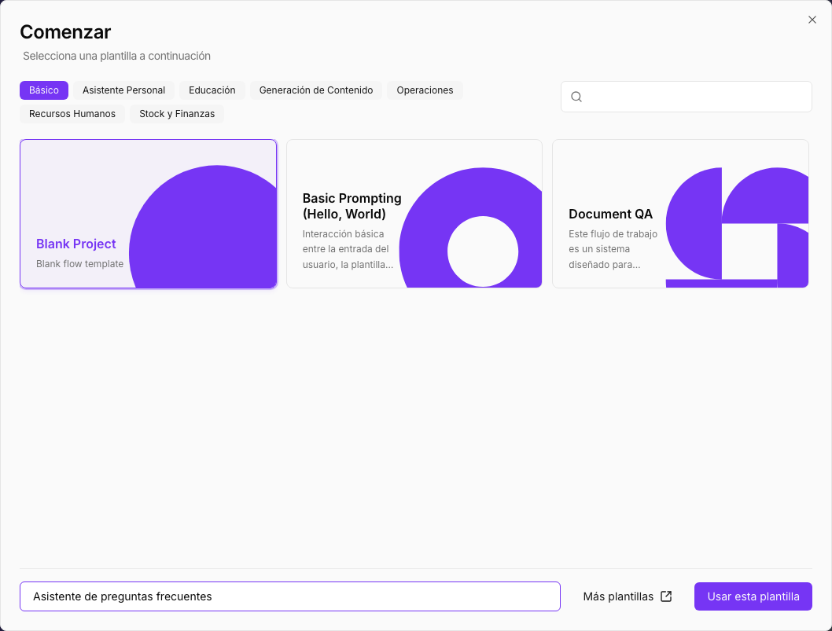
Task: Choose the Blank Project template card
Action: 149,214
